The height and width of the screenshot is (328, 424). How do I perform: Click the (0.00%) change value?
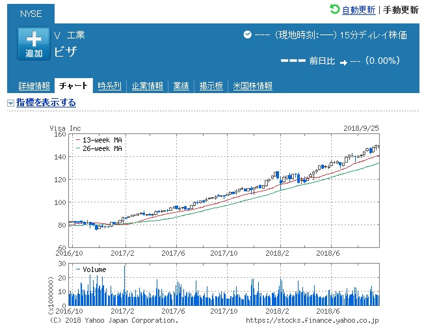[x=382, y=61]
